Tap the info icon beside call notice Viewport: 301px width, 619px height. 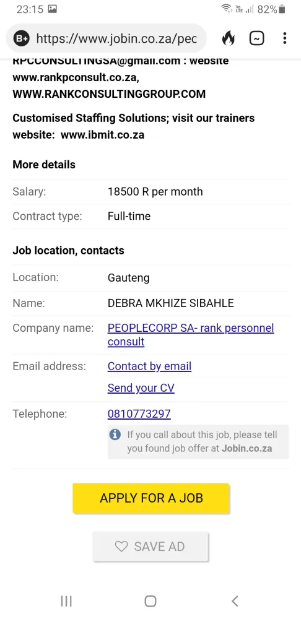[115, 435]
